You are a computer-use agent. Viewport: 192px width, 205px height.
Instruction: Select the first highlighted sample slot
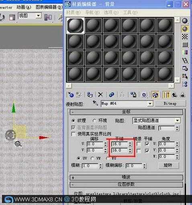pyautogui.click(x=76, y=25)
